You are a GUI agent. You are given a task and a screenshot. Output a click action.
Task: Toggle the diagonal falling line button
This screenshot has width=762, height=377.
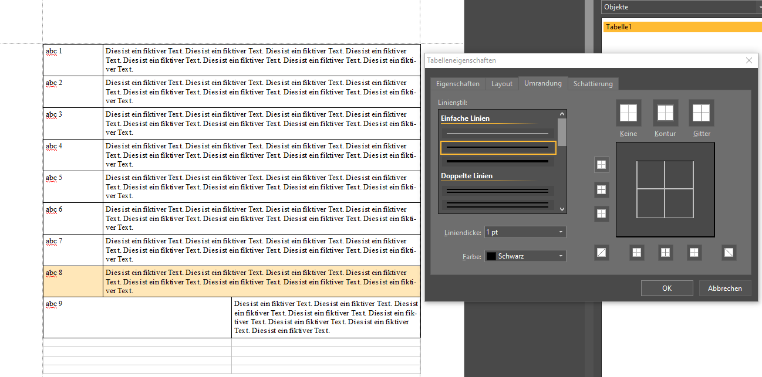(x=729, y=253)
